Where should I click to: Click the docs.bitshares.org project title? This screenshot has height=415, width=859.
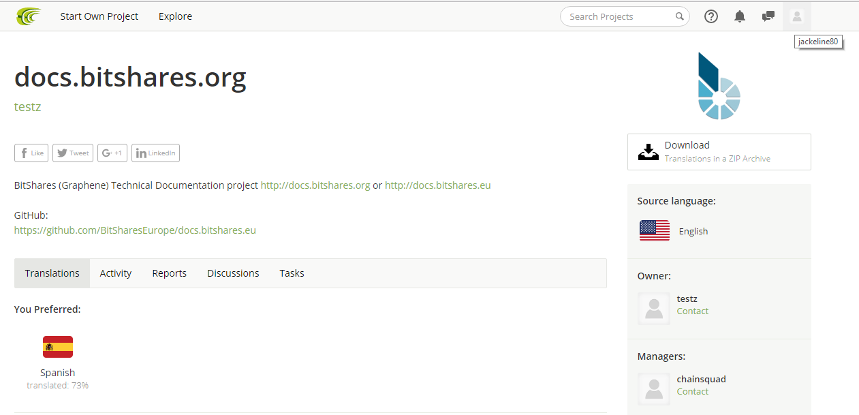click(130, 77)
